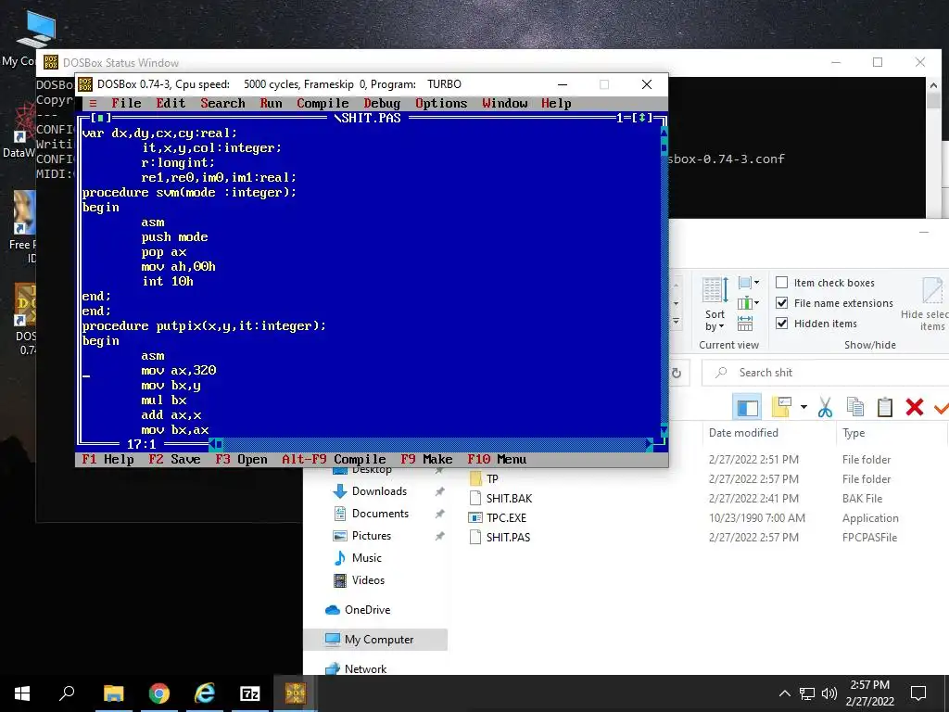Select the SHIT.BAK file
This screenshot has height=712, width=949.
coord(500,498)
